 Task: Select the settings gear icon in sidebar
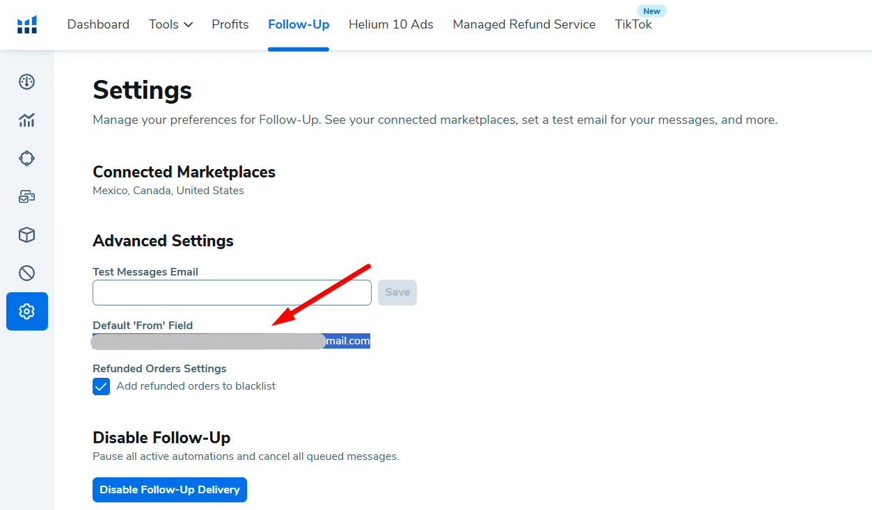[27, 311]
